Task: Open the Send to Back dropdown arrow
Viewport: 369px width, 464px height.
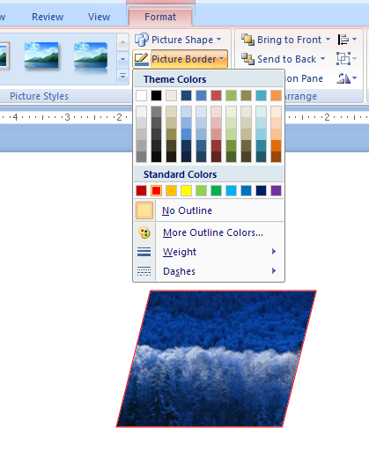Action: [x=323, y=59]
